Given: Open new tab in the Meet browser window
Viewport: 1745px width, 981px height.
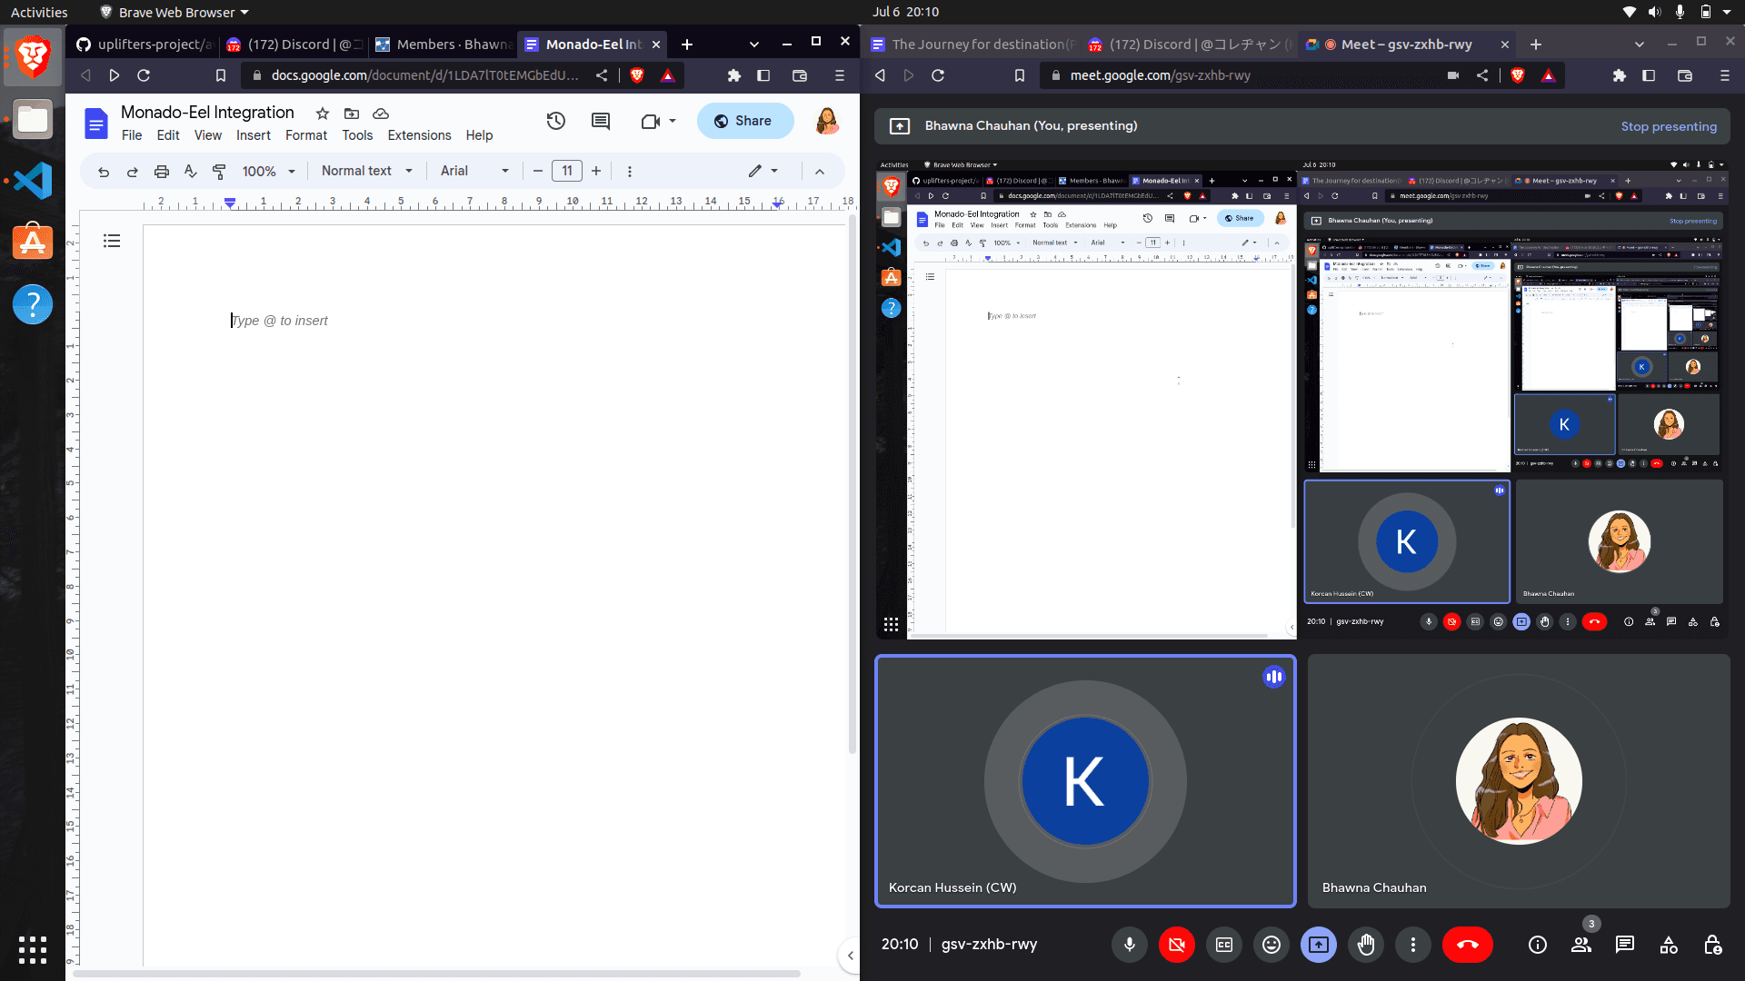Looking at the screenshot, I should point(1535,44).
